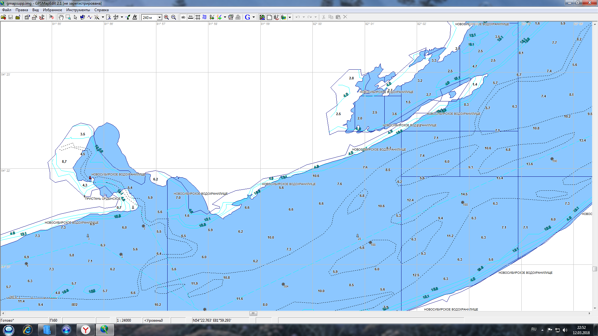
Task: Select the arrow Select objects tool
Action: tap(75, 17)
